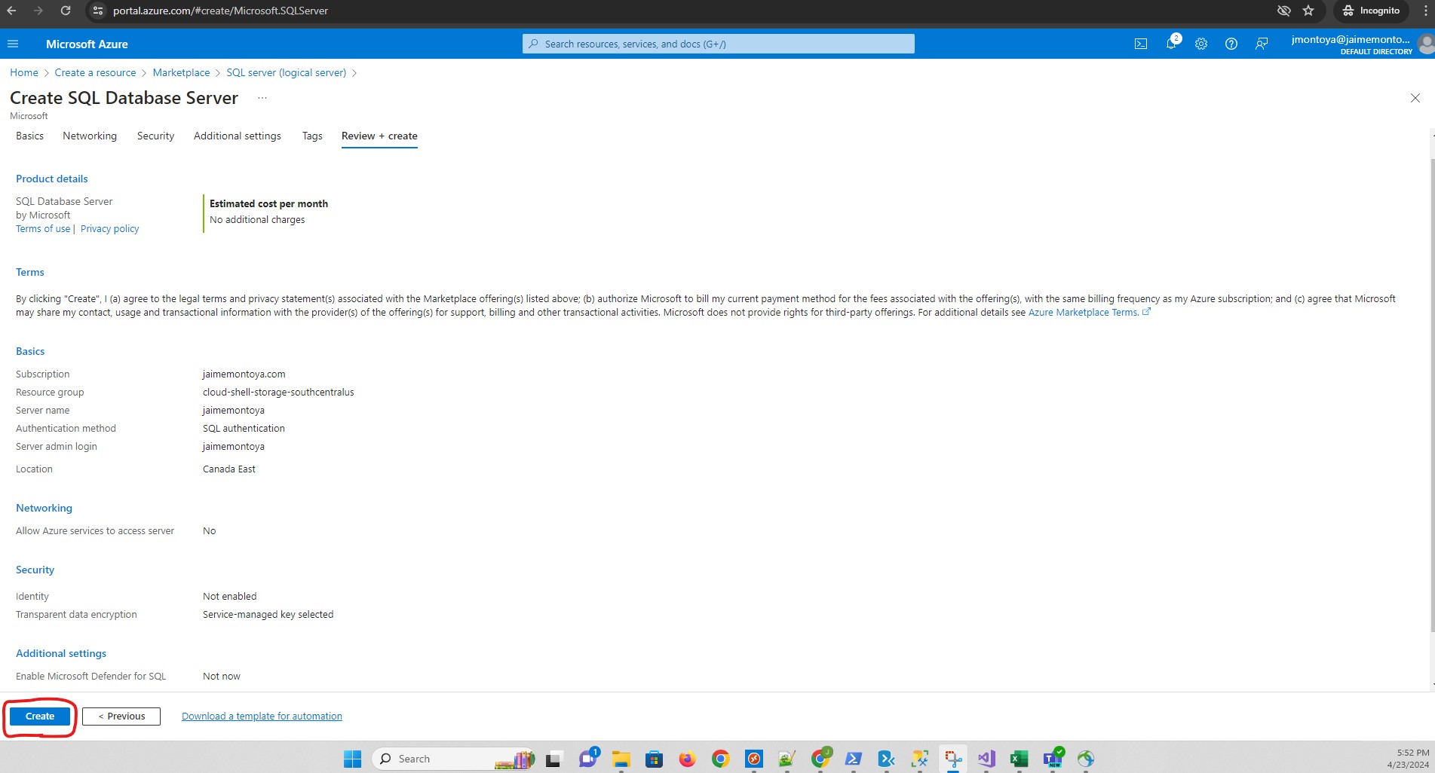Click the Create button
1435x773 pixels.
(x=40, y=716)
